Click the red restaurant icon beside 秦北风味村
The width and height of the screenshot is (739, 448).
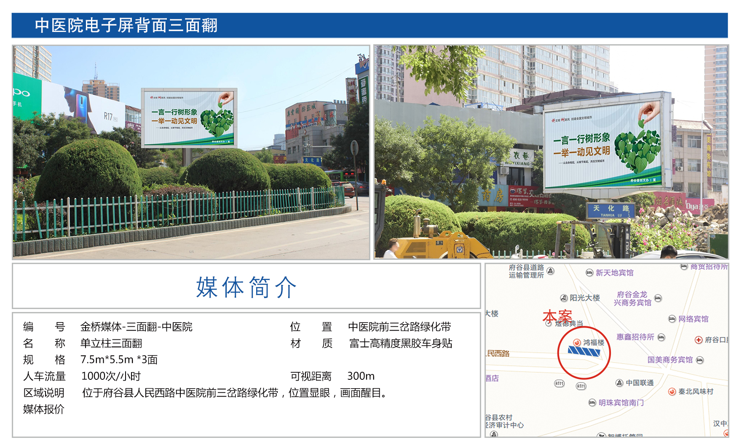[672, 392]
